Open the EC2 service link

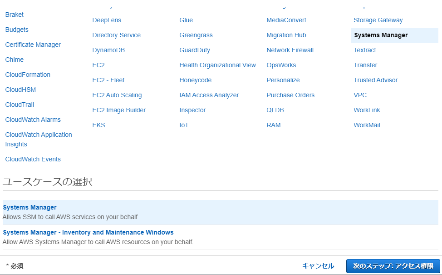point(98,65)
